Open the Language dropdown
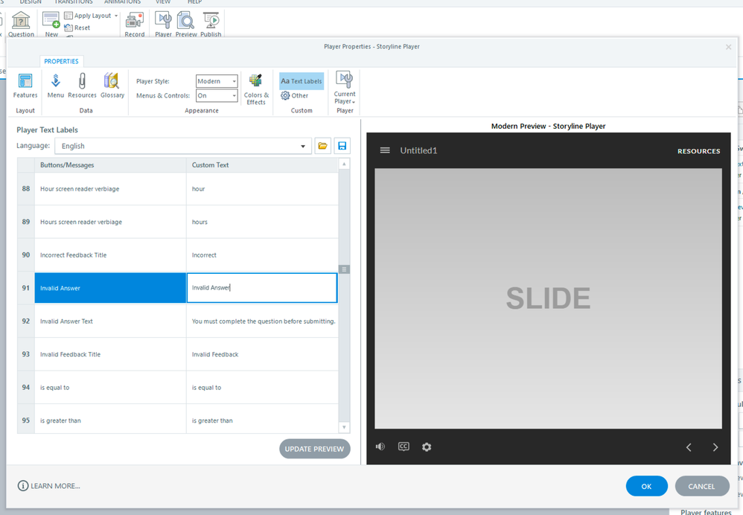The height and width of the screenshot is (515, 743). click(183, 146)
